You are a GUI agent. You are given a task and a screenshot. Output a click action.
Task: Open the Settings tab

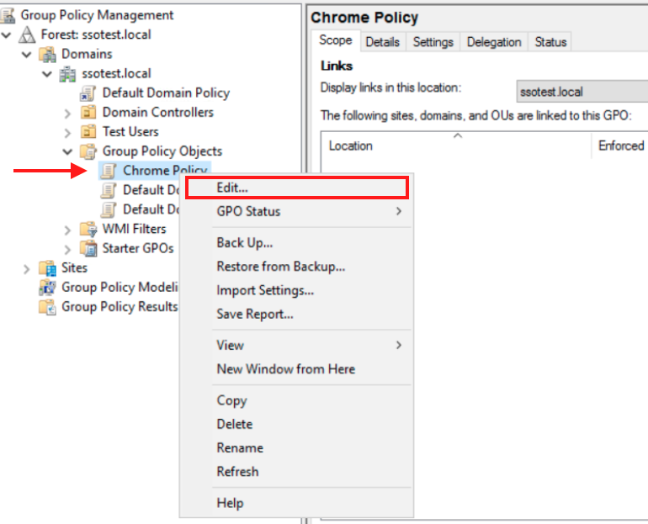coord(433,42)
